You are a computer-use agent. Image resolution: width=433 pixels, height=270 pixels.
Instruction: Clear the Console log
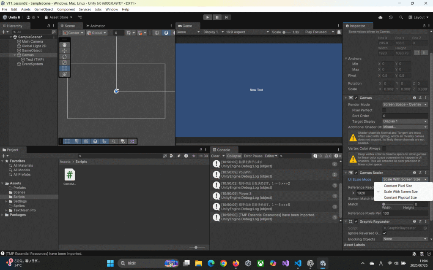pos(215,156)
